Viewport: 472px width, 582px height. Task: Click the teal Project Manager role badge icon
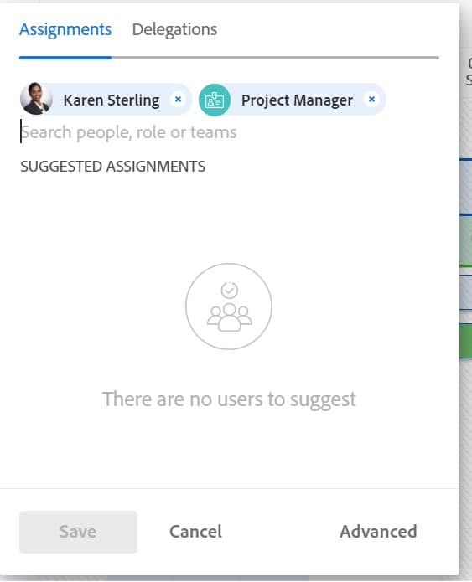coord(215,100)
